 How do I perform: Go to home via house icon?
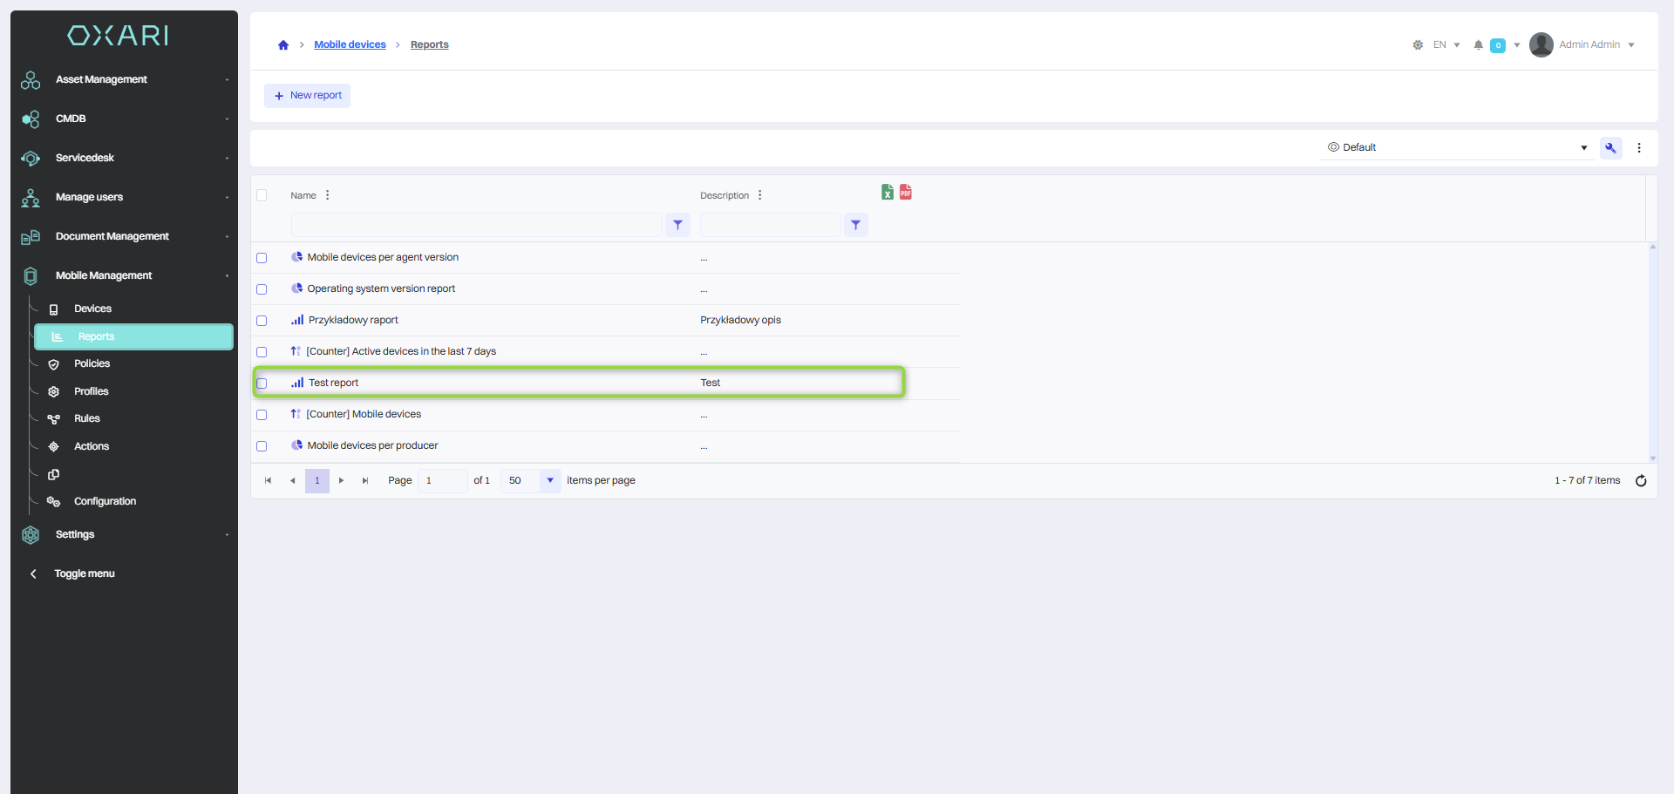[283, 45]
